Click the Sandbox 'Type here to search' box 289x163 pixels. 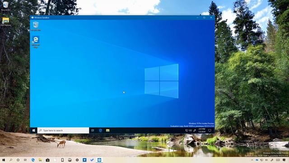[x=63, y=130]
